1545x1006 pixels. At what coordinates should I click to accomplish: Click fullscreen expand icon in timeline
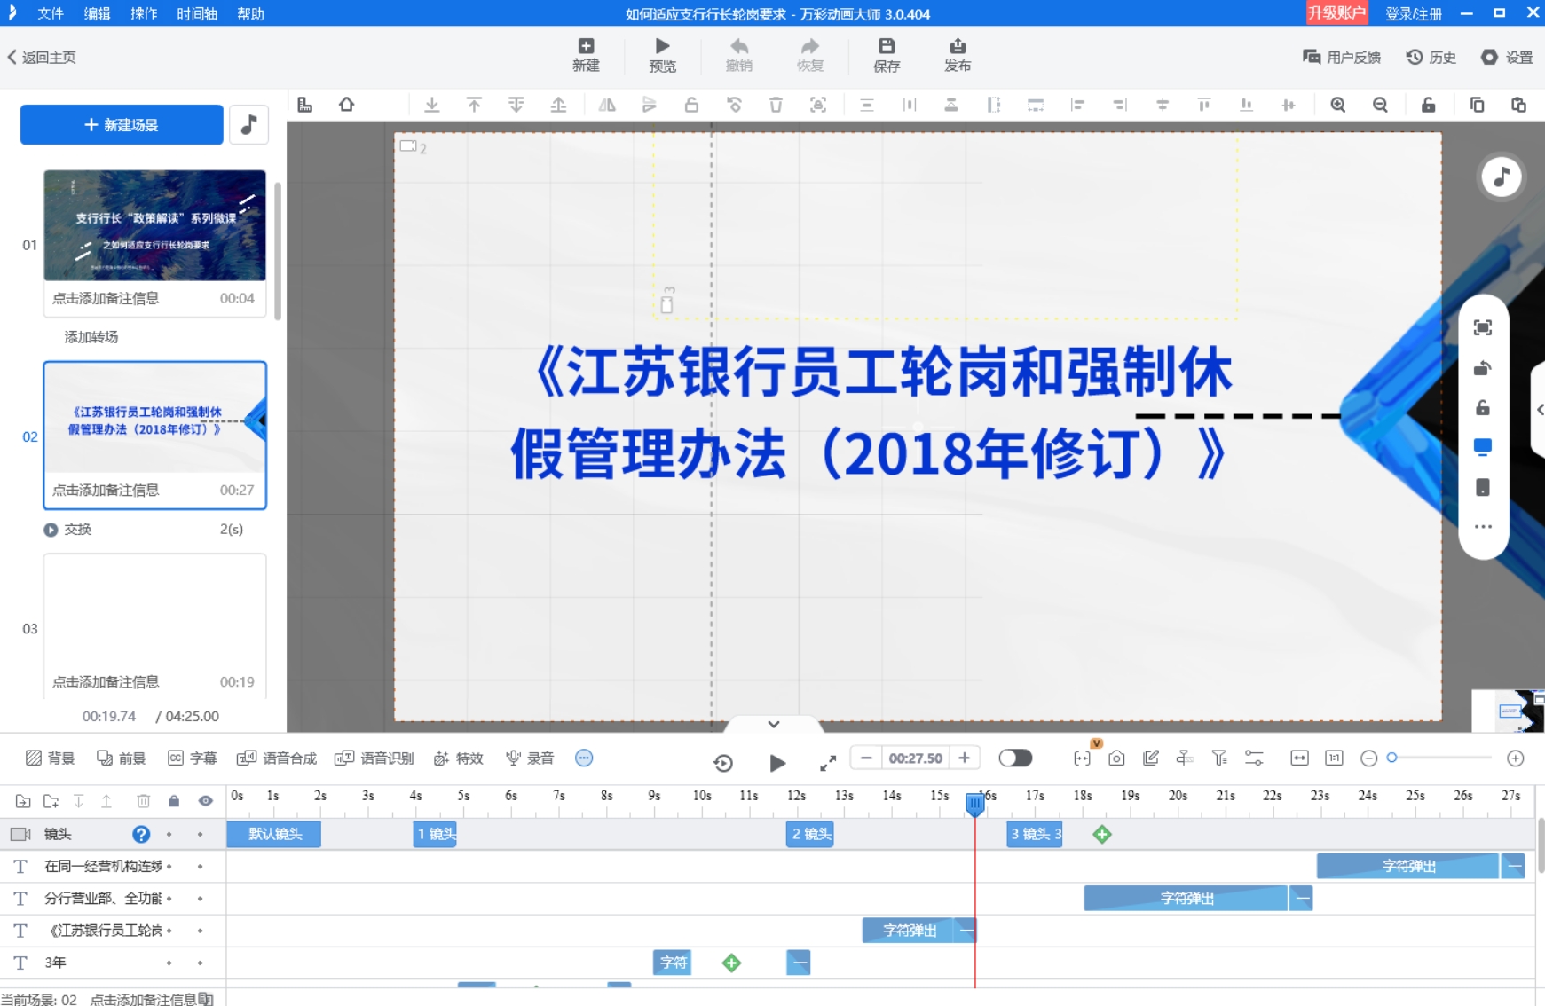pos(828,763)
